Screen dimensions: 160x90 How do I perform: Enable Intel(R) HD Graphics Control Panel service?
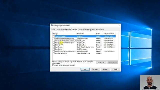click(54, 51)
